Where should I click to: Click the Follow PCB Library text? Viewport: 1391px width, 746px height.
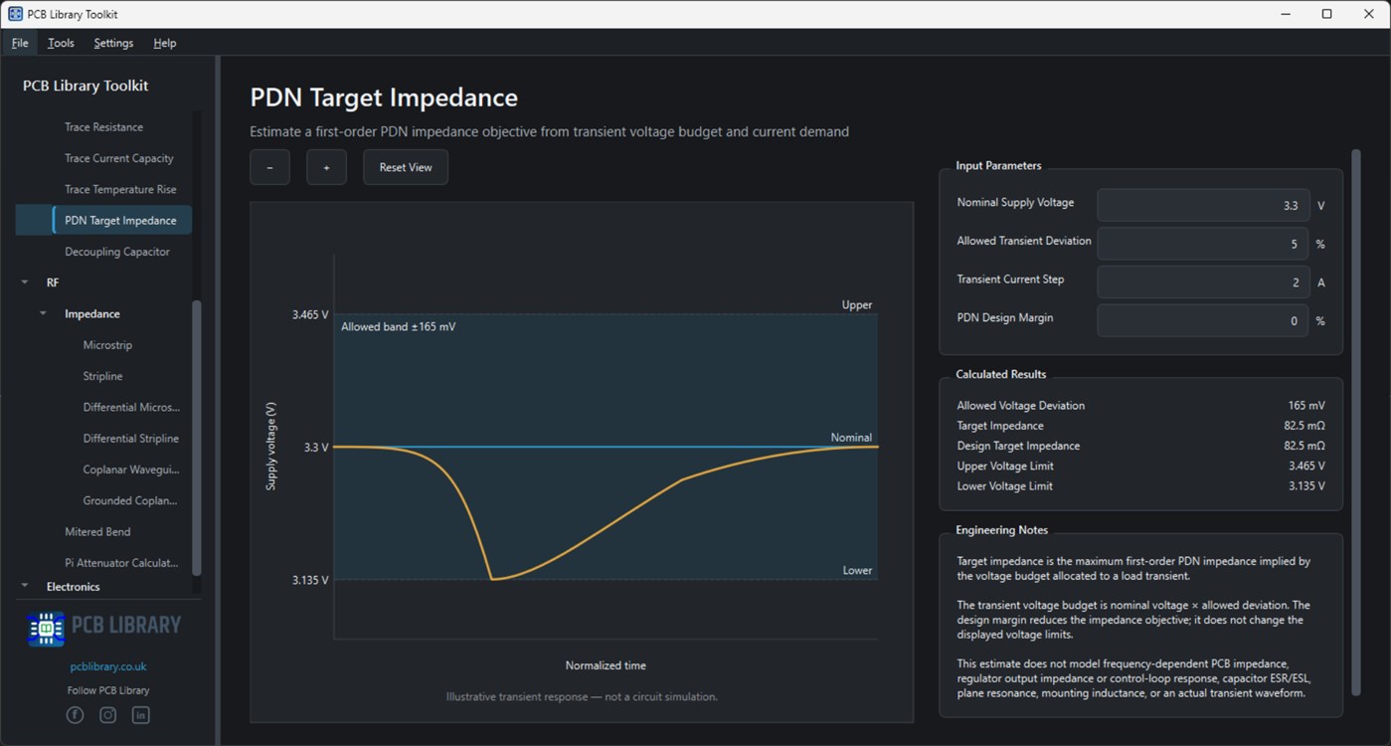[108, 690]
